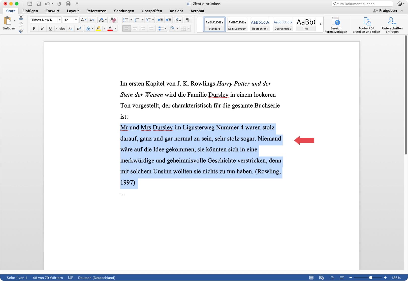Image resolution: width=408 pixels, height=281 pixels.
Task: Toggle underline formatting with U
Action: coord(50,28)
